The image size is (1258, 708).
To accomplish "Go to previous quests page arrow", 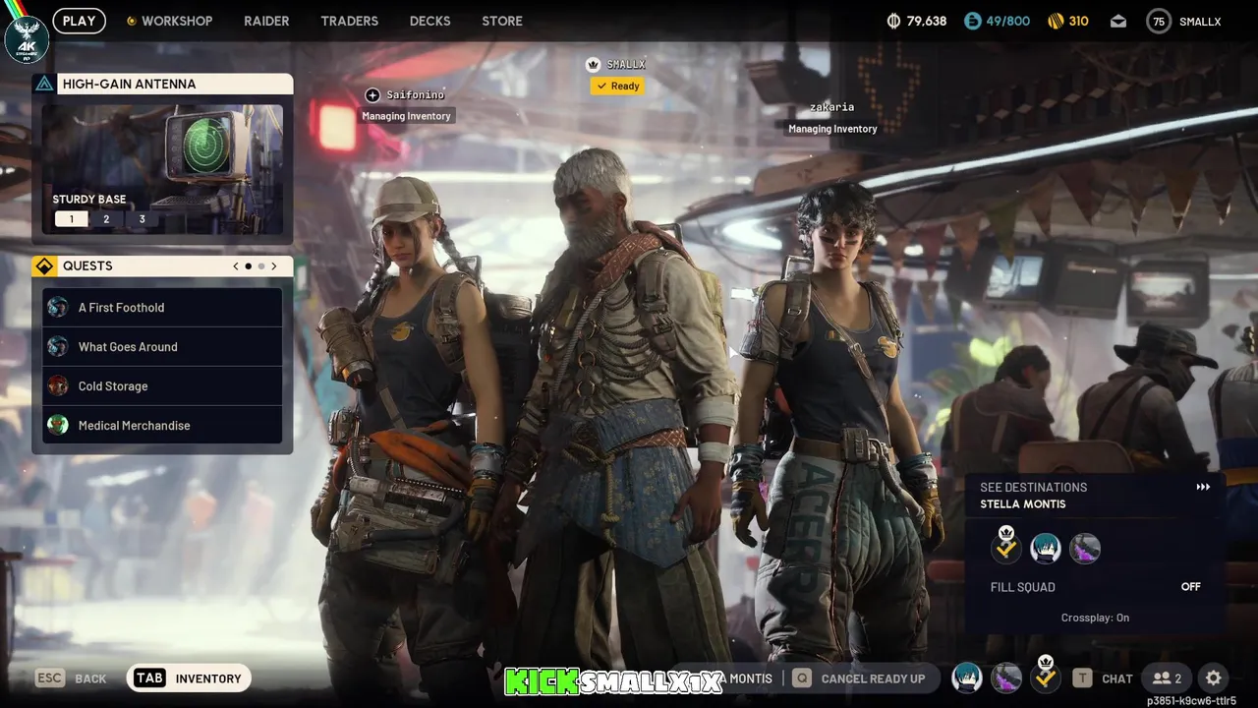I will 236,265.
